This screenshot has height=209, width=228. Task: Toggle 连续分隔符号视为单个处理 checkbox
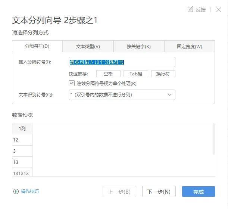pyautogui.click(x=72, y=83)
